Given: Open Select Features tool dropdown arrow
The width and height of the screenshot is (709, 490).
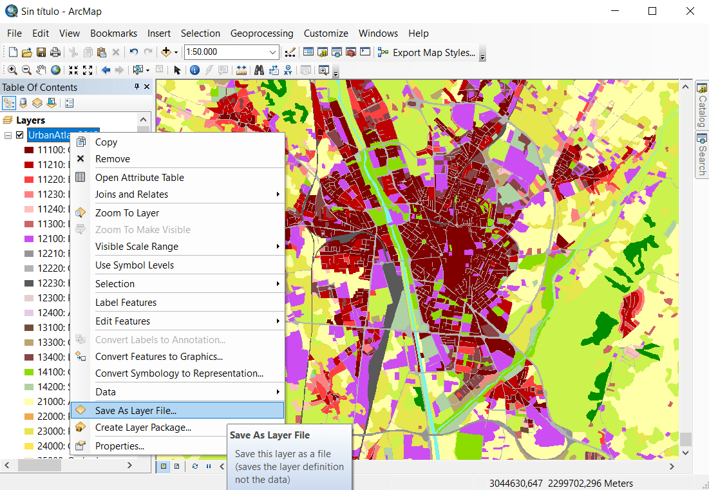Looking at the screenshot, I should coord(147,71).
